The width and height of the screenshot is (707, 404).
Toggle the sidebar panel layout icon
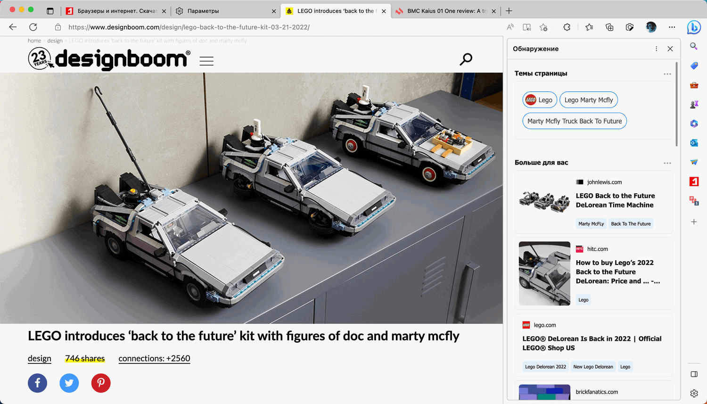[x=694, y=374]
